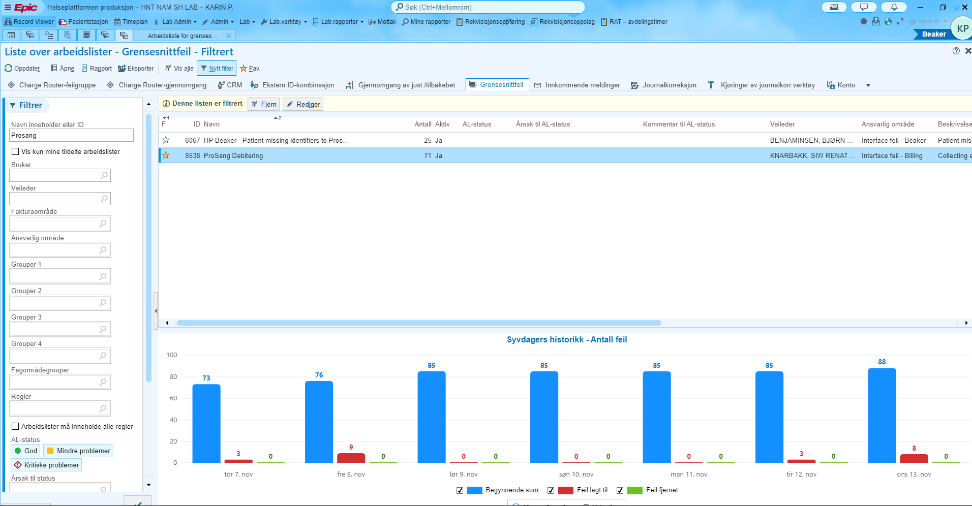Click the globe icon near Skriv ut
Screen dimensions: 972x506
pos(888,21)
